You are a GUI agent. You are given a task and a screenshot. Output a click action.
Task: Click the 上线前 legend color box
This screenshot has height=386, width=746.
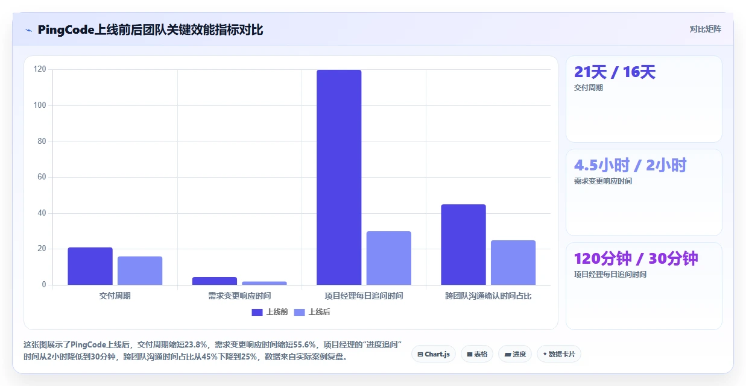click(257, 312)
